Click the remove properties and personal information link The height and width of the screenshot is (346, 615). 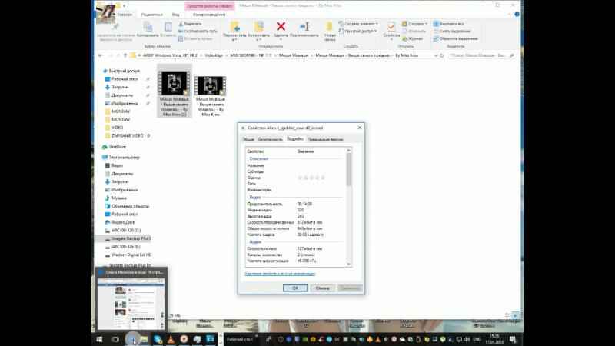[280, 274]
